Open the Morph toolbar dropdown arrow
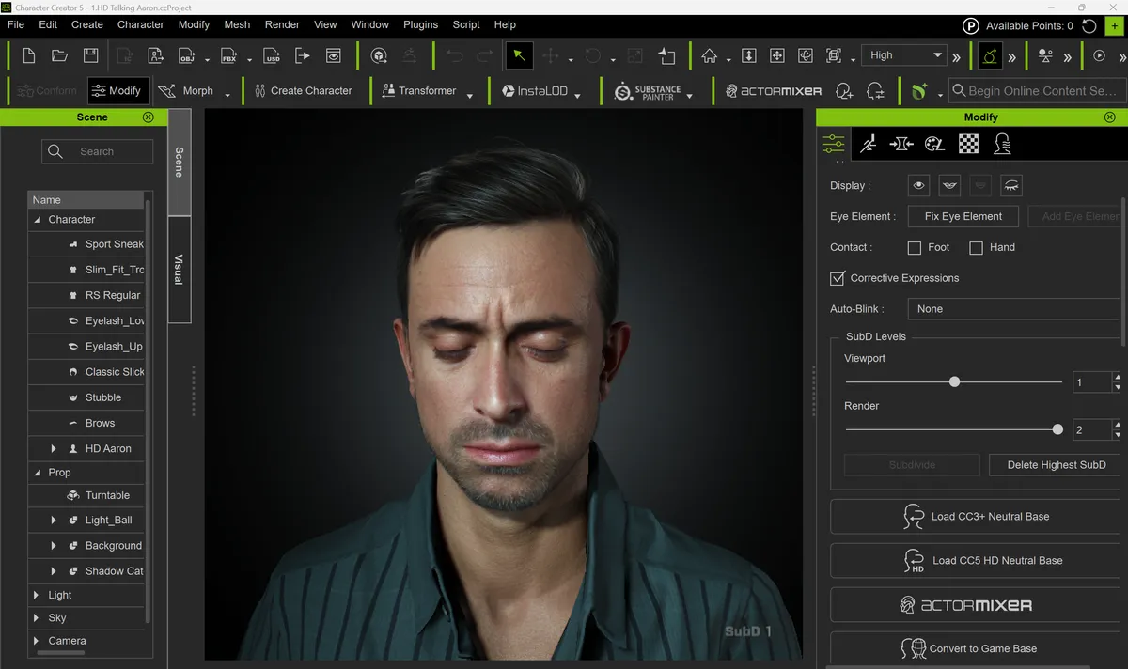Screen dimensions: 1128x669 [x=227, y=95]
